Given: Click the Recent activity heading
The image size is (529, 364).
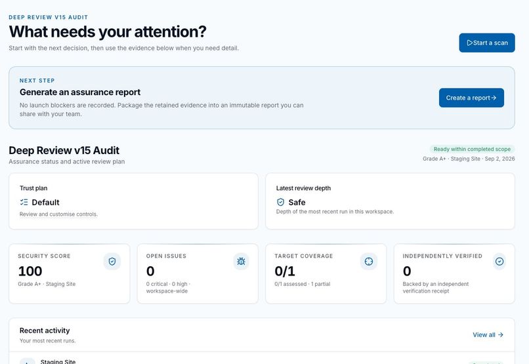Looking at the screenshot, I should click(45, 331).
